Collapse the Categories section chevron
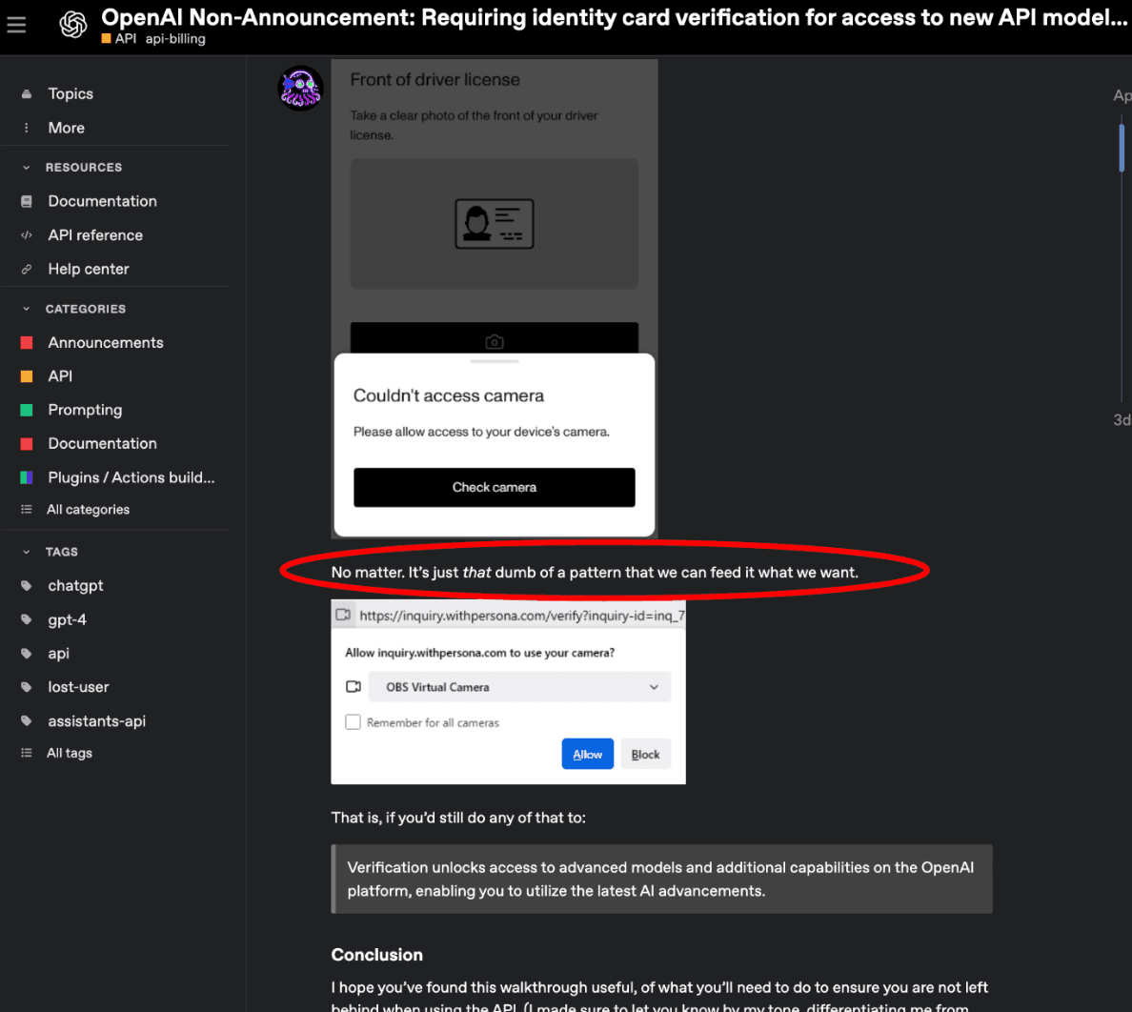The image size is (1132, 1012). [27, 309]
